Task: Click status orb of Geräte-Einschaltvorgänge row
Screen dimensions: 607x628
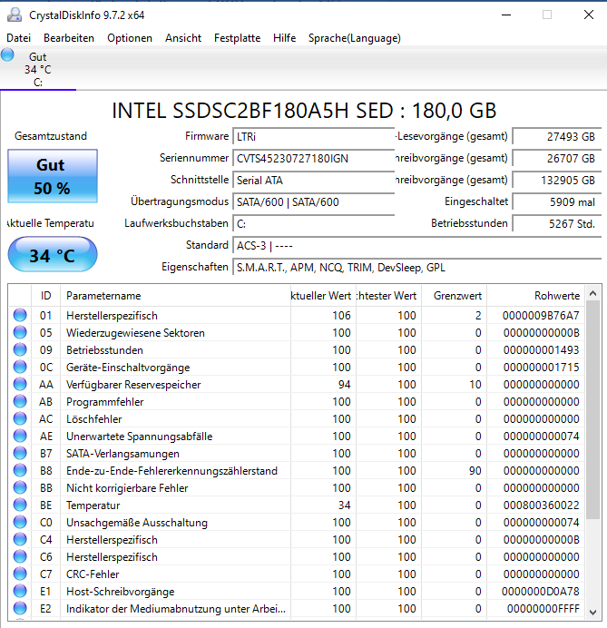Action: coord(20,367)
